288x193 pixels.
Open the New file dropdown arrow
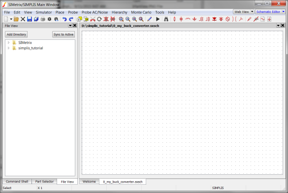click(11, 19)
